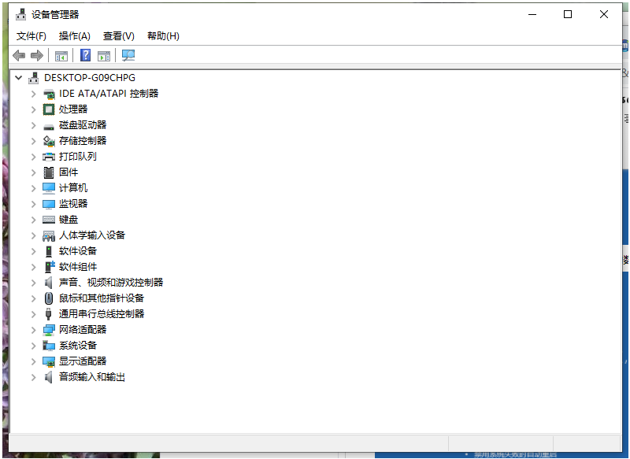Select the 网络适配器 label
The height and width of the screenshot is (459, 630).
tap(83, 330)
